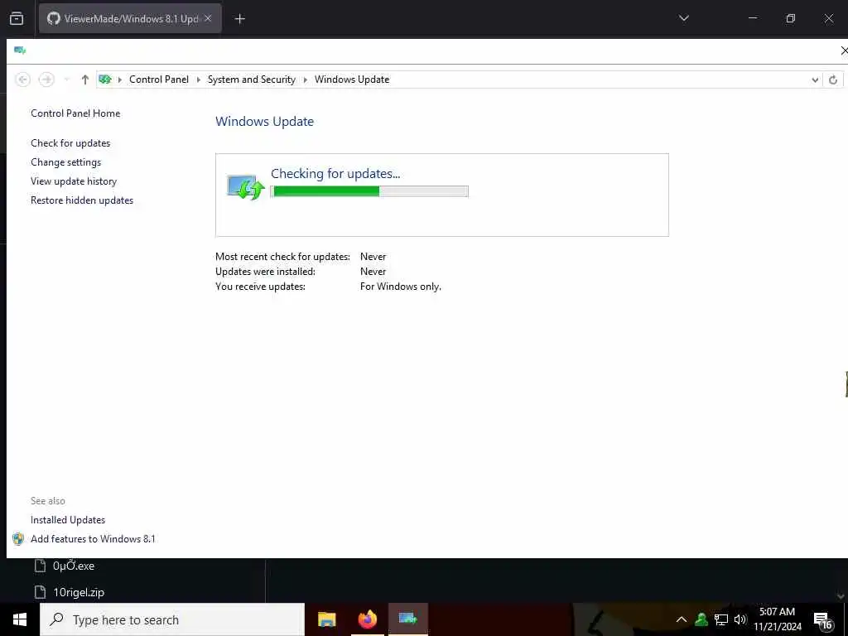Image resolution: width=848 pixels, height=636 pixels.
Task: Select the 0µÕ.exe file row
Action: click(x=64, y=566)
